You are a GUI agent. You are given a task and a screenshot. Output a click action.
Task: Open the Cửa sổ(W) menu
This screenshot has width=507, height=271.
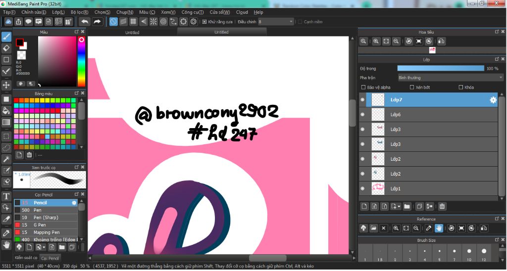[219, 12]
